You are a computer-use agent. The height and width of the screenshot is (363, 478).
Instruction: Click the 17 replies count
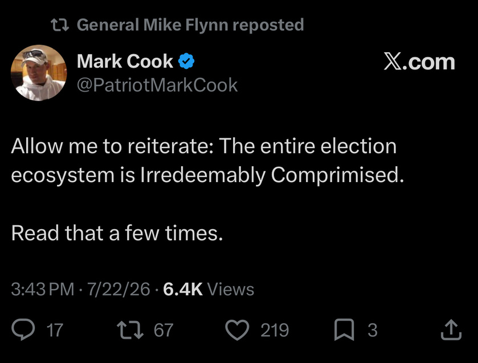[55, 330]
